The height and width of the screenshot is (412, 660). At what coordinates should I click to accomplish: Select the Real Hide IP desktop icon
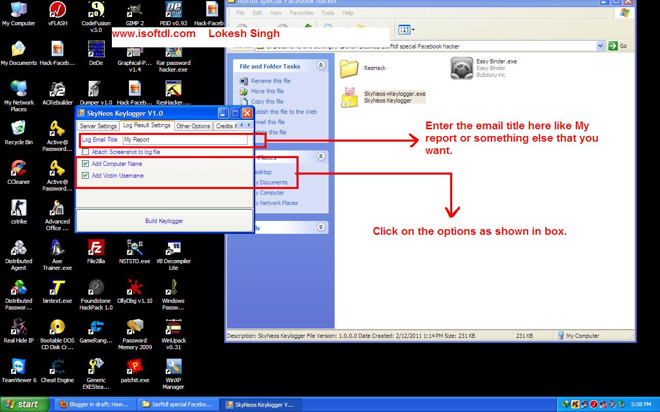[x=19, y=331]
